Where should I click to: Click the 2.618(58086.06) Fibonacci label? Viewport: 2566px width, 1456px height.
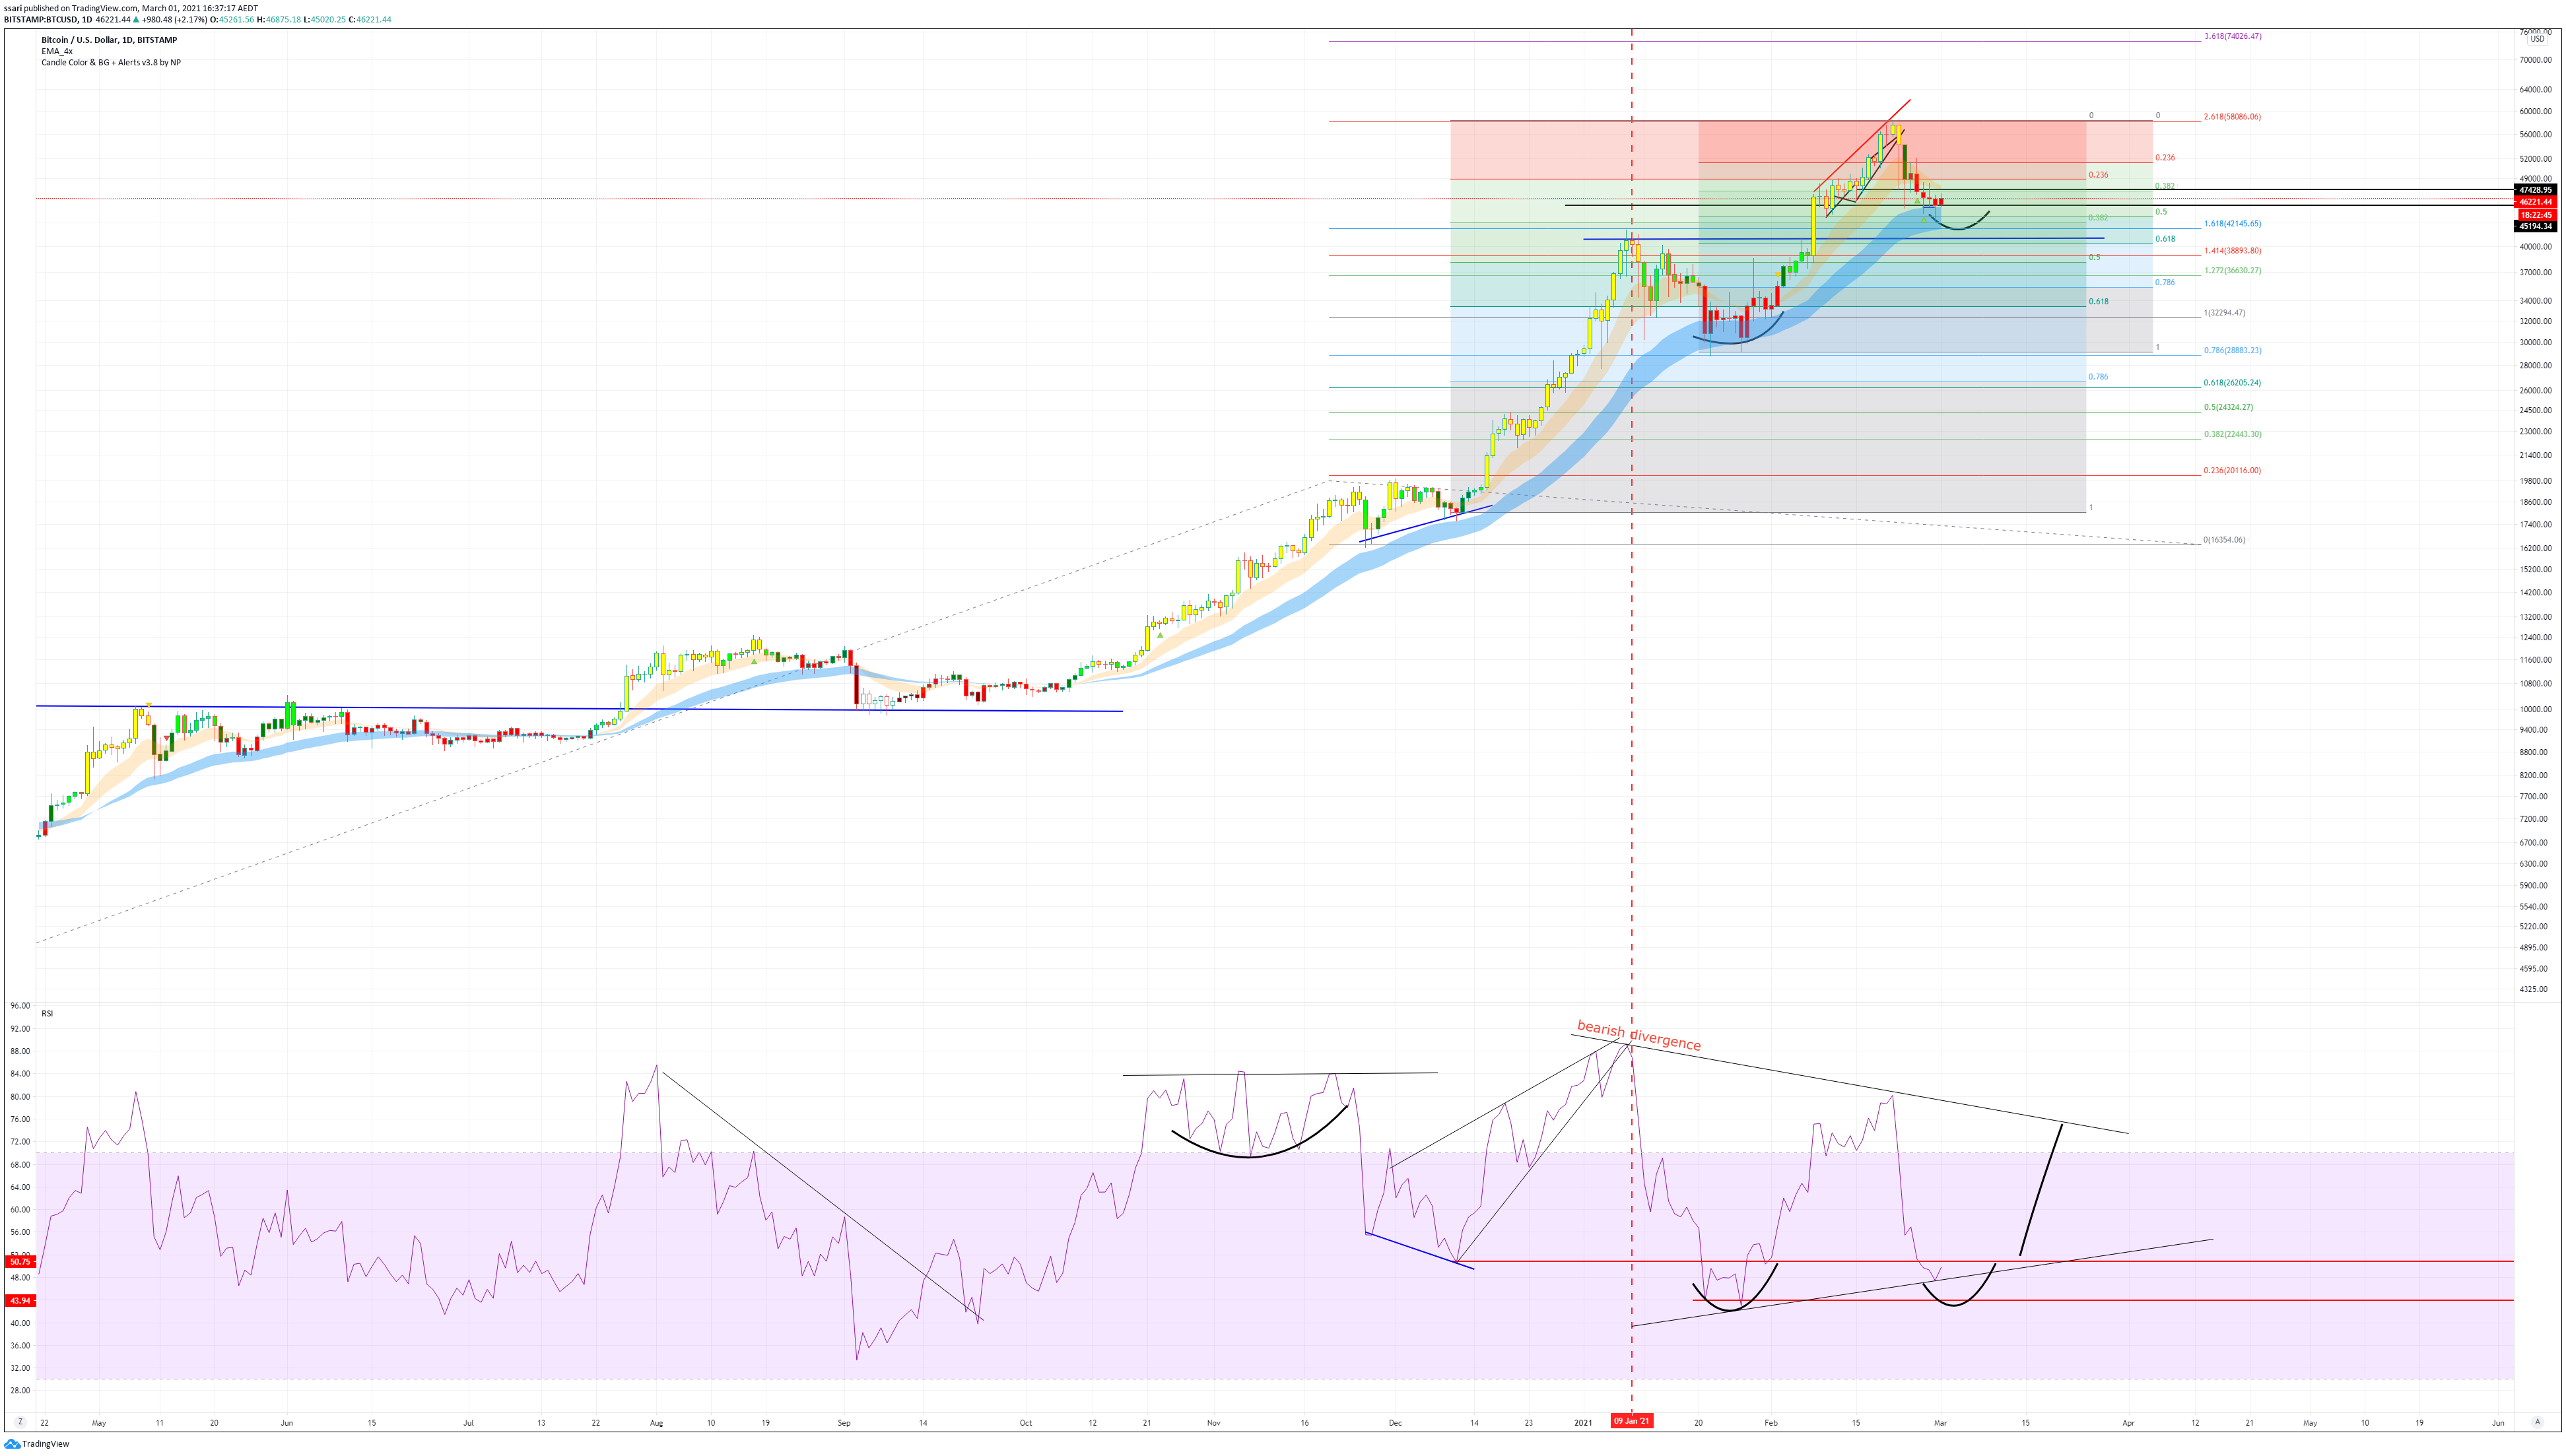2232,116
